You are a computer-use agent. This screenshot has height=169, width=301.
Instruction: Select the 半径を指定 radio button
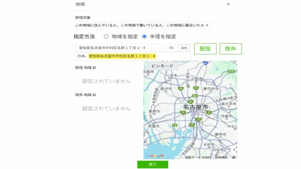point(144,36)
